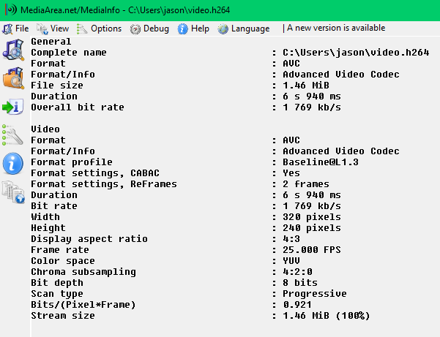Open the View menu
The width and height of the screenshot is (440, 337).
(53, 29)
